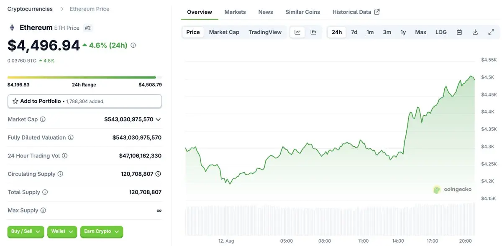Select the 24h time range

coord(337,32)
